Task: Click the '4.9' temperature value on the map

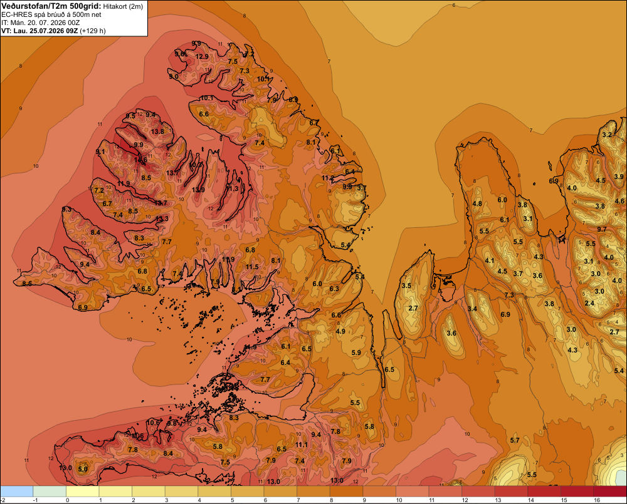Action: 340,331
